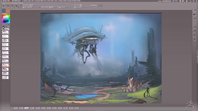Screen dimensions: 198x111
Task: Collapse the right panel using edge handle
Action: click(x=197, y=57)
